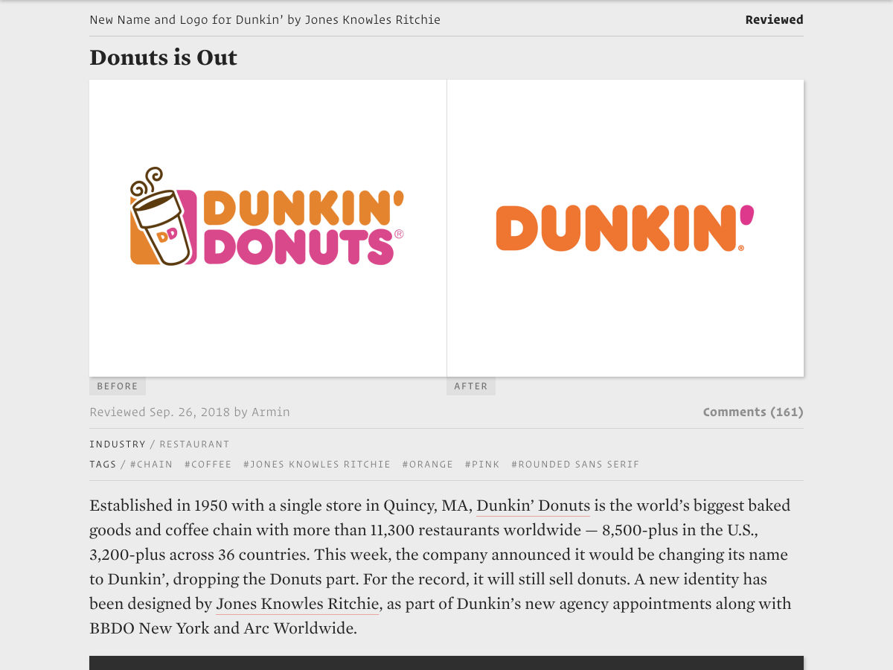
Task: Open the new Dunkin' logo image
Action: click(x=625, y=228)
